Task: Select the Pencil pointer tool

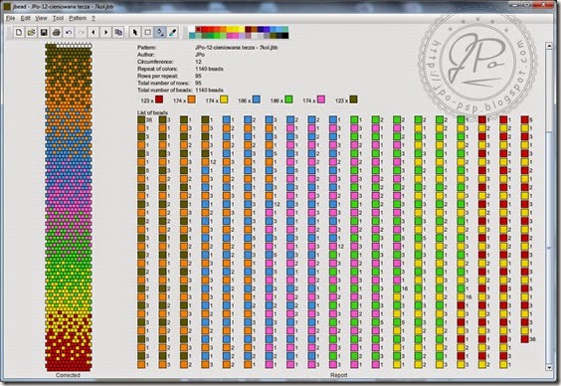Action: (x=135, y=33)
